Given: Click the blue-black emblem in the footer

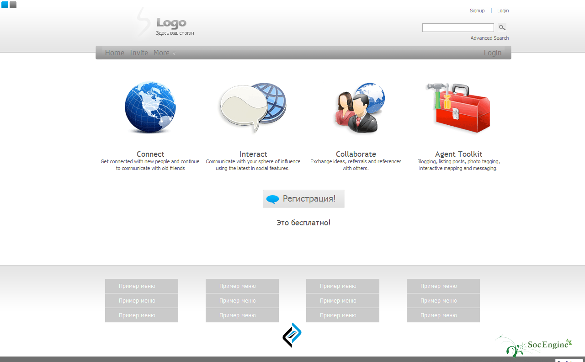Looking at the screenshot, I should (x=292, y=335).
